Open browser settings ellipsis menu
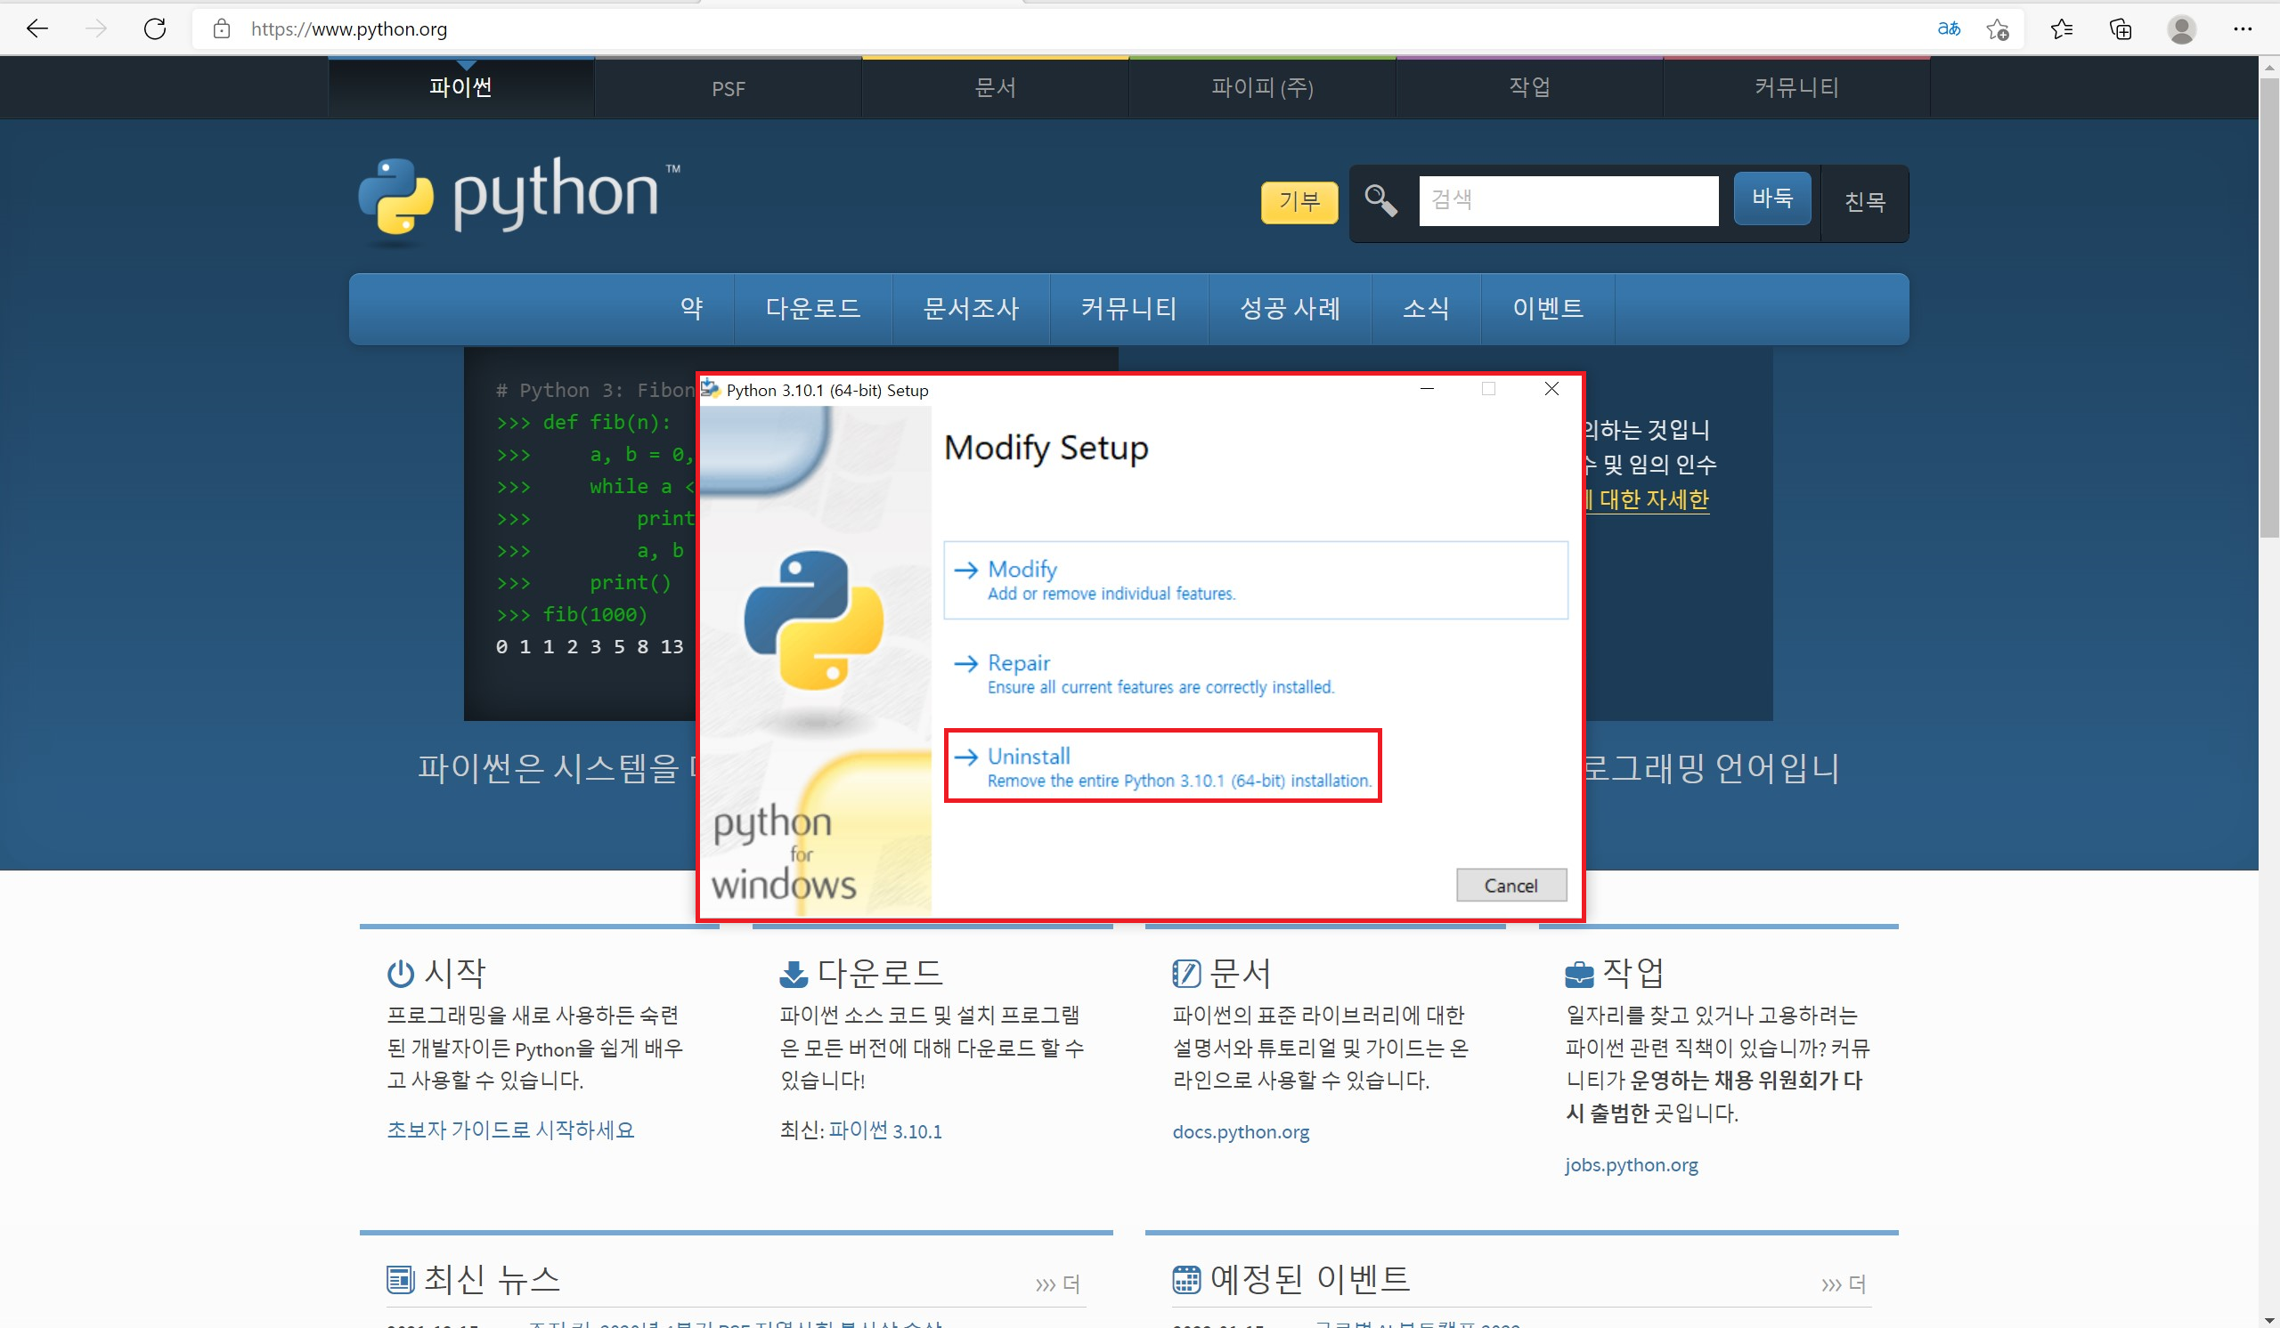The width and height of the screenshot is (2280, 1328). [x=2243, y=30]
